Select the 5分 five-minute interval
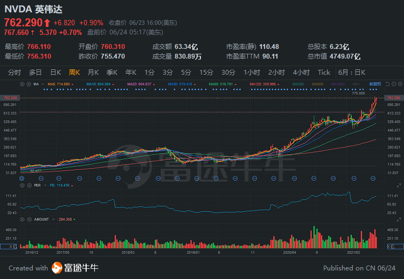This screenshot has width=404, height=279. [186, 73]
